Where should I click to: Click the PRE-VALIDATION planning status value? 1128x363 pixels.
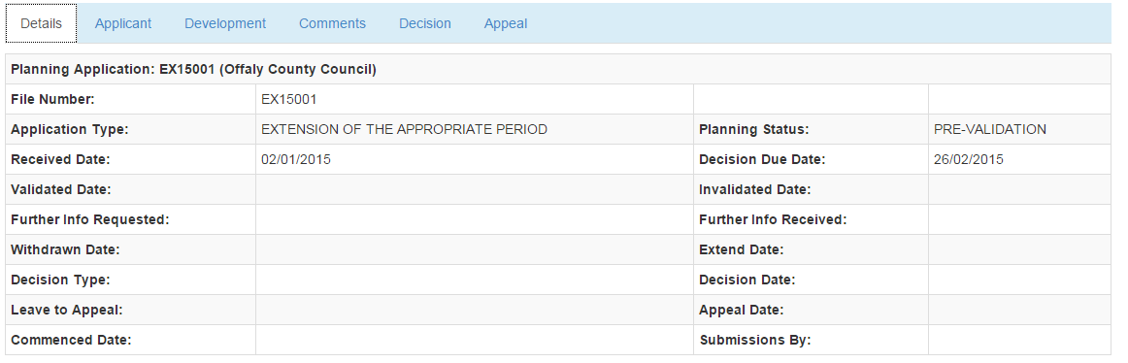(x=990, y=129)
